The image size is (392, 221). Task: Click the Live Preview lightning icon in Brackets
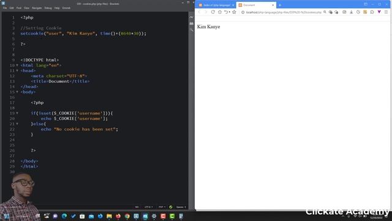[192, 17]
